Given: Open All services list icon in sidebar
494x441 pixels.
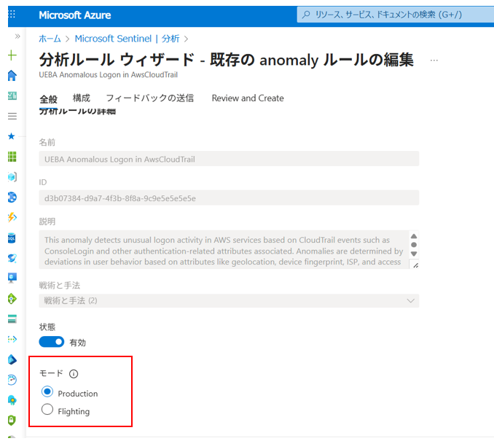Looking at the screenshot, I should tap(12, 116).
